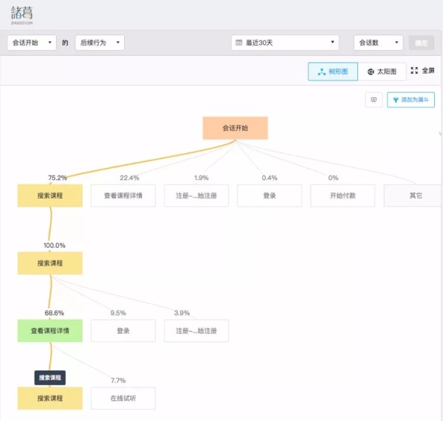Click the calendar icon in date range

click(238, 43)
